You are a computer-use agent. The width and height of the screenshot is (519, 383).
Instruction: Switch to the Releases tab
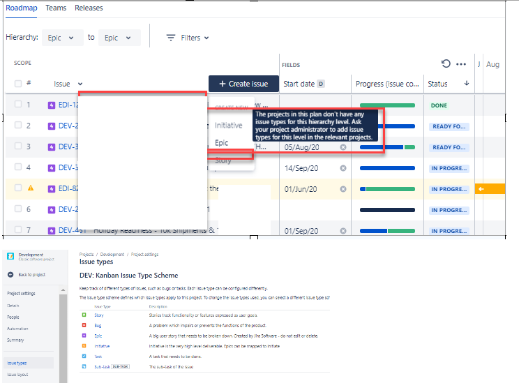(x=89, y=8)
